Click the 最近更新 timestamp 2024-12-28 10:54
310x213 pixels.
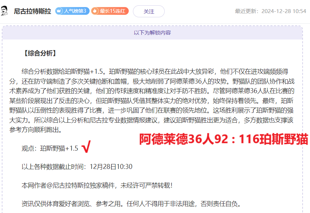(271, 11)
